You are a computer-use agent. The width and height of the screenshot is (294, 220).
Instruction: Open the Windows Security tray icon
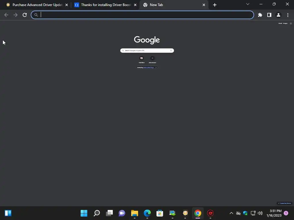coord(245,213)
